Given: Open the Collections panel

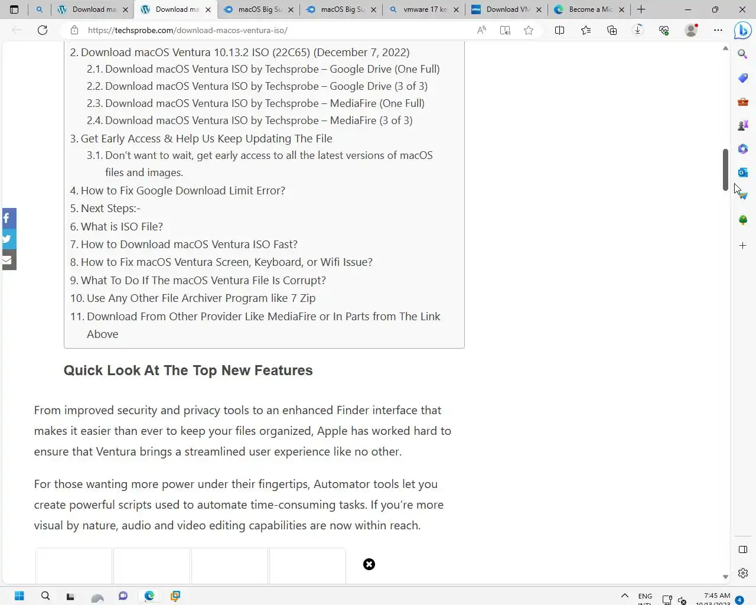Looking at the screenshot, I should (x=612, y=30).
